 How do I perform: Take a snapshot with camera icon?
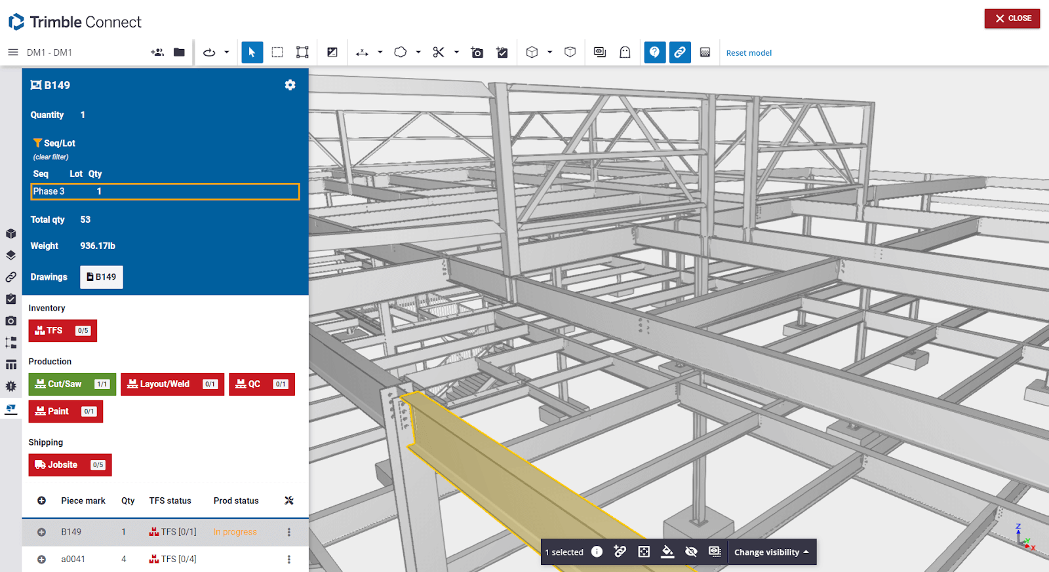click(x=477, y=52)
